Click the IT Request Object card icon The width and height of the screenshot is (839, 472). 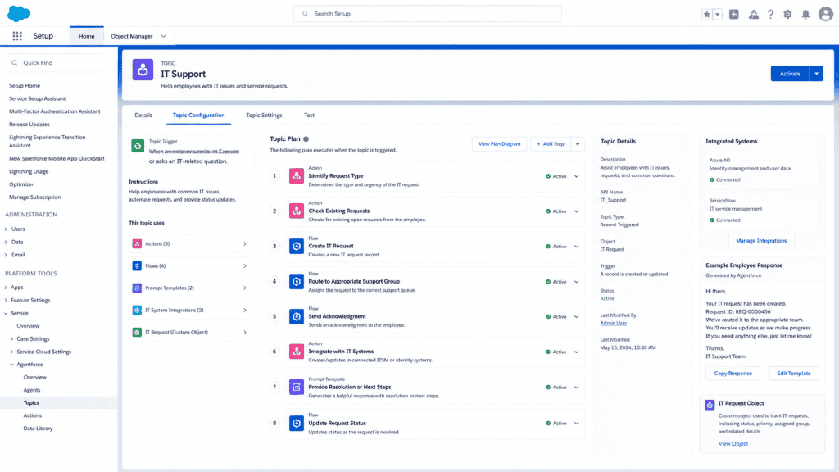point(710,405)
